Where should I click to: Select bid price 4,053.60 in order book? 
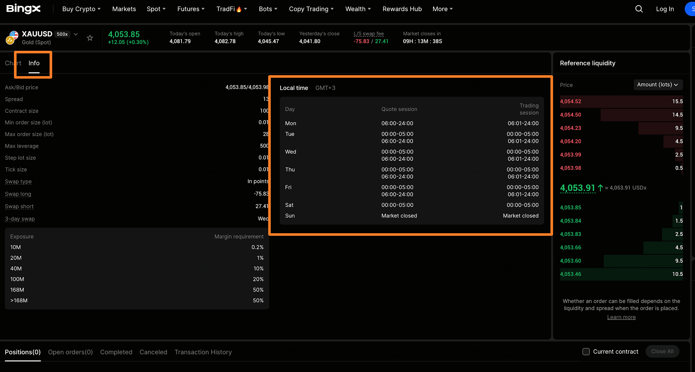point(571,261)
